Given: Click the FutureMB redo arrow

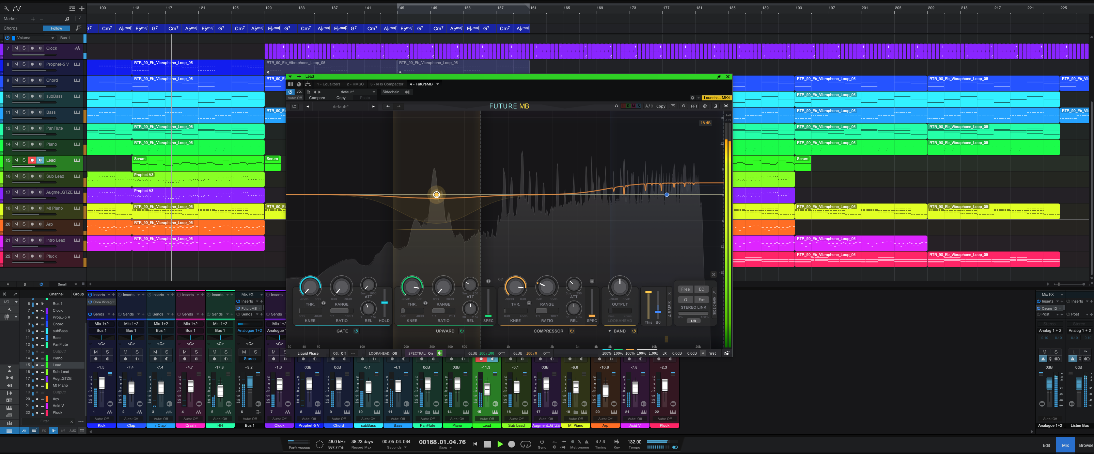Looking at the screenshot, I should (398, 107).
